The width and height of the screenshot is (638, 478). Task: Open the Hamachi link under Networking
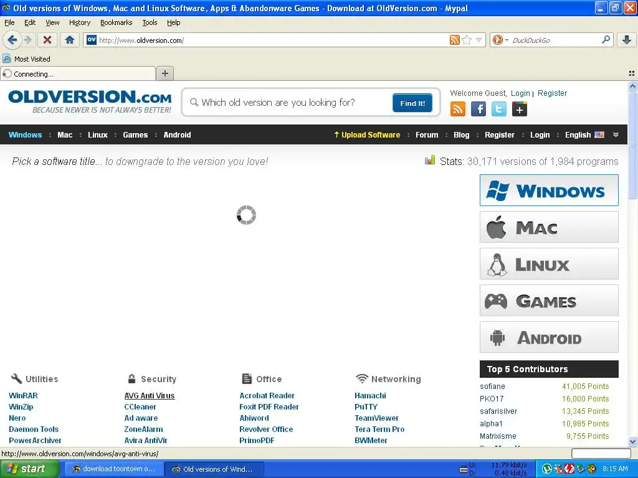coord(370,395)
